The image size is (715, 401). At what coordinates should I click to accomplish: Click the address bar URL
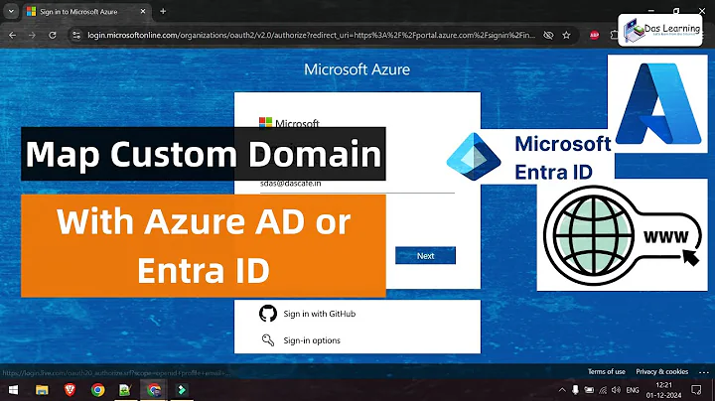(312, 35)
